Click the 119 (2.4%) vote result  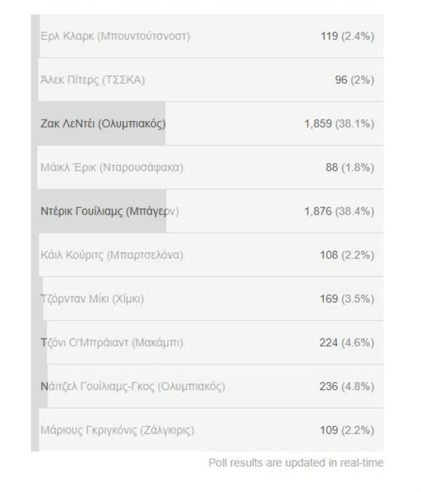click(348, 36)
